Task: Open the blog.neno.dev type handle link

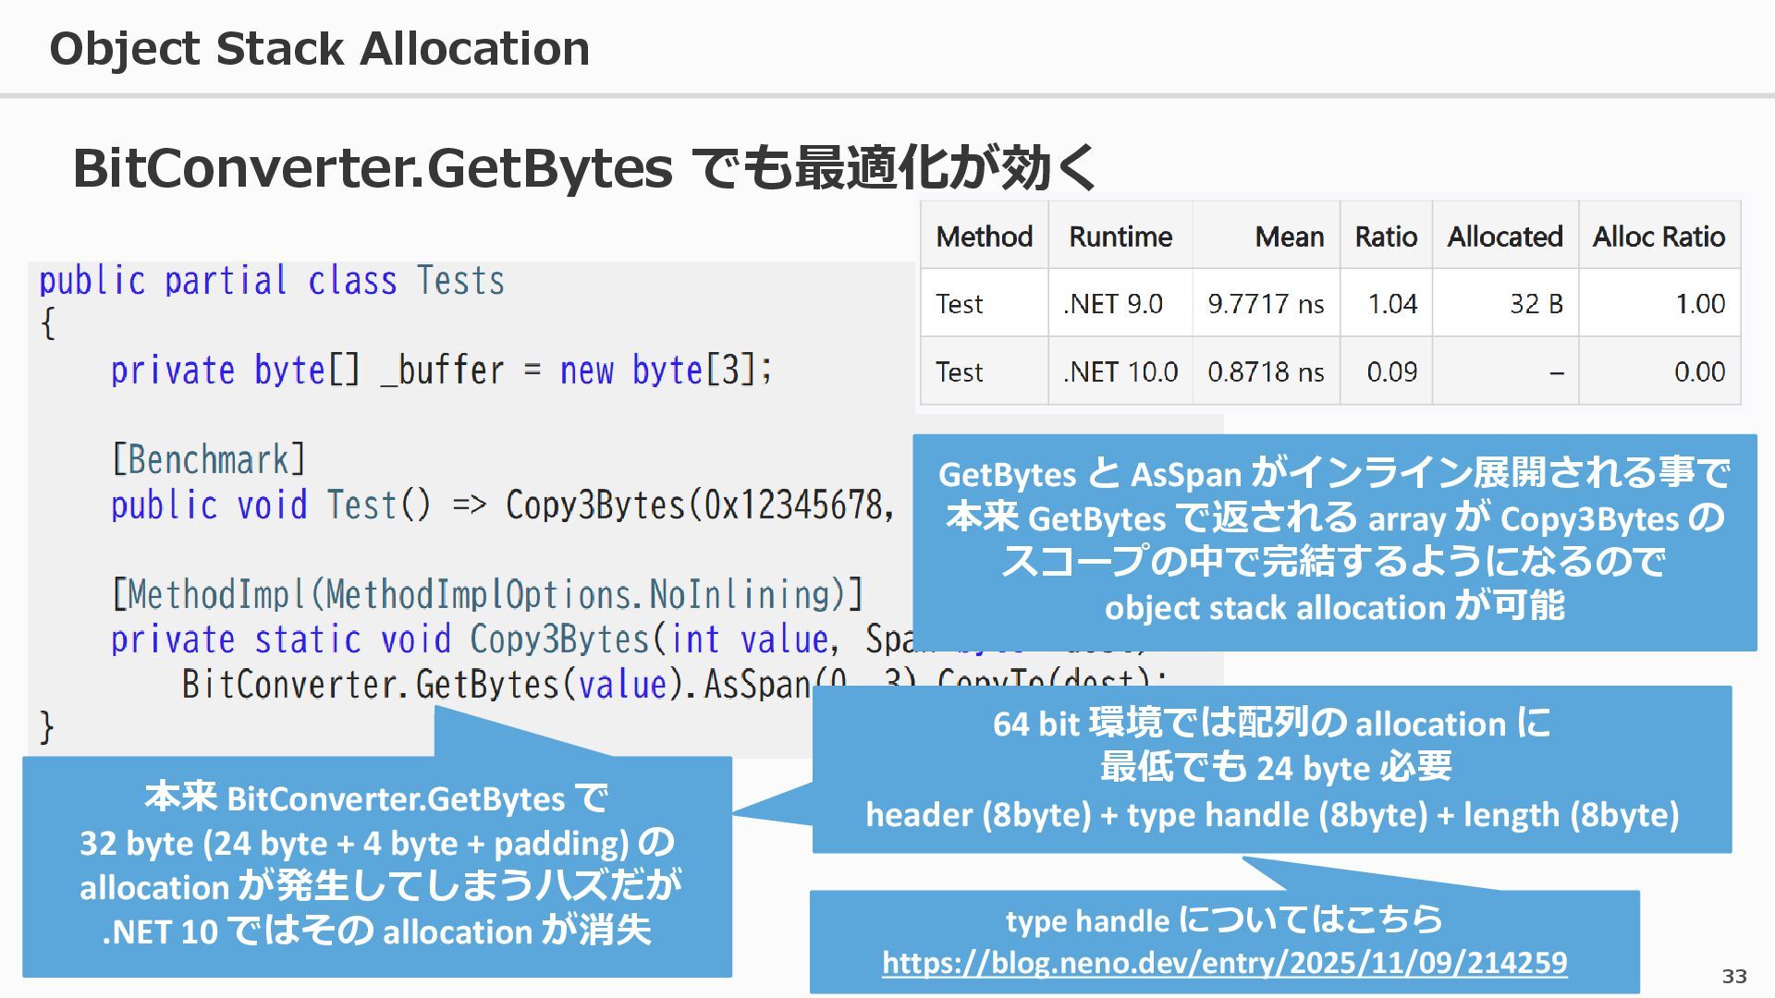Action: tap(1224, 963)
